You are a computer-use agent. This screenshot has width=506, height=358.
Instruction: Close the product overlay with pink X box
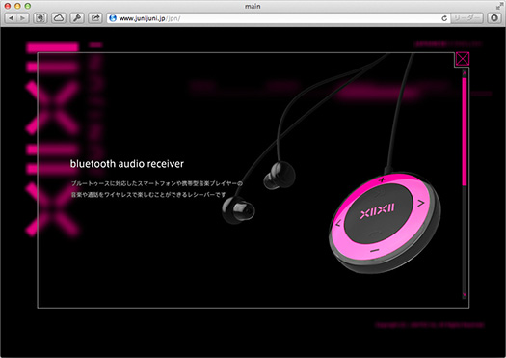coord(463,59)
